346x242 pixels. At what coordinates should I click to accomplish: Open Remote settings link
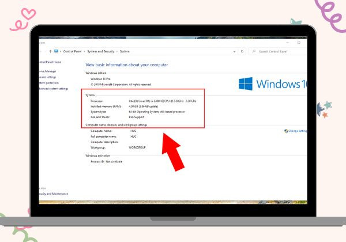point(48,77)
